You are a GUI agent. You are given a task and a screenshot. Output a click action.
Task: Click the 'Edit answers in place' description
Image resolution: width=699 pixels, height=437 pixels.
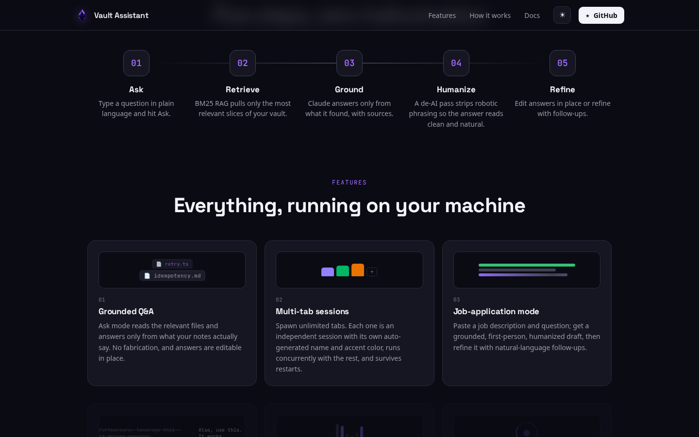[x=563, y=108]
